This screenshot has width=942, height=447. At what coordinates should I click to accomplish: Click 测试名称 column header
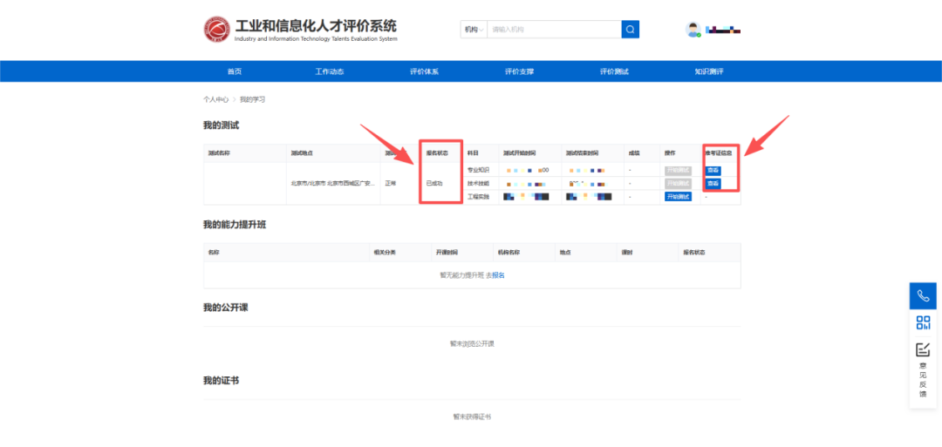coord(219,153)
